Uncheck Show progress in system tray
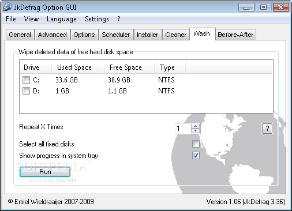The width and height of the screenshot is (292, 211). coord(196,155)
